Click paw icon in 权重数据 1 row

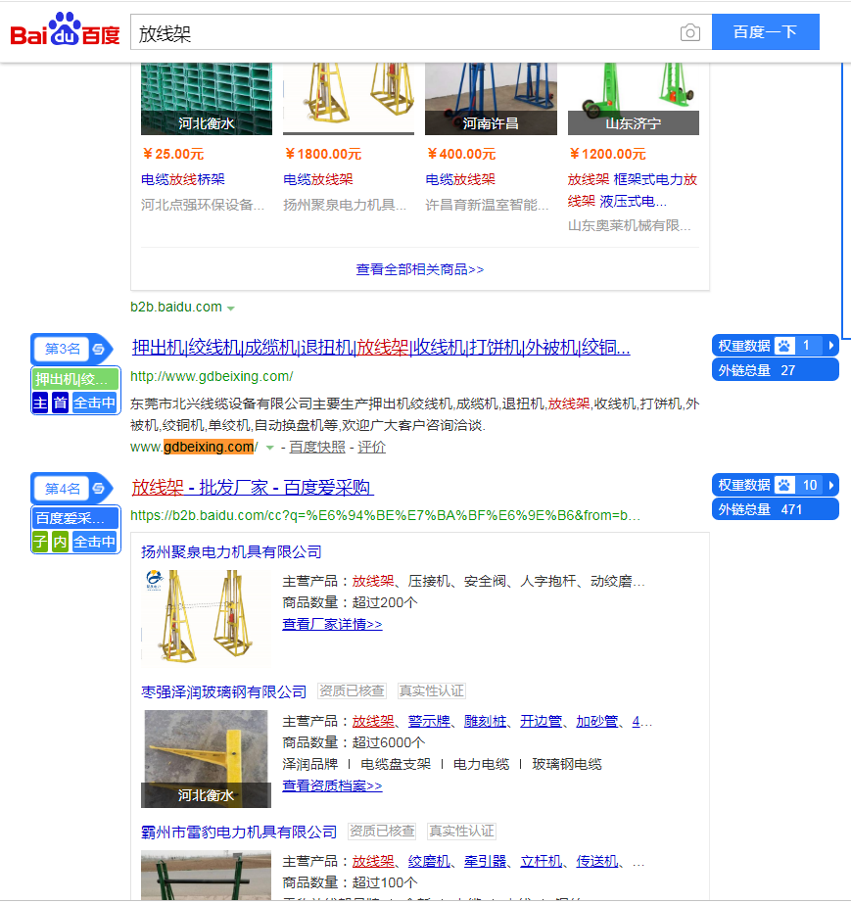784,346
